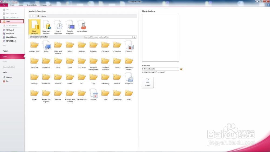Open the Health and Fitness folder
The image size is (270, 152).
point(129,64)
